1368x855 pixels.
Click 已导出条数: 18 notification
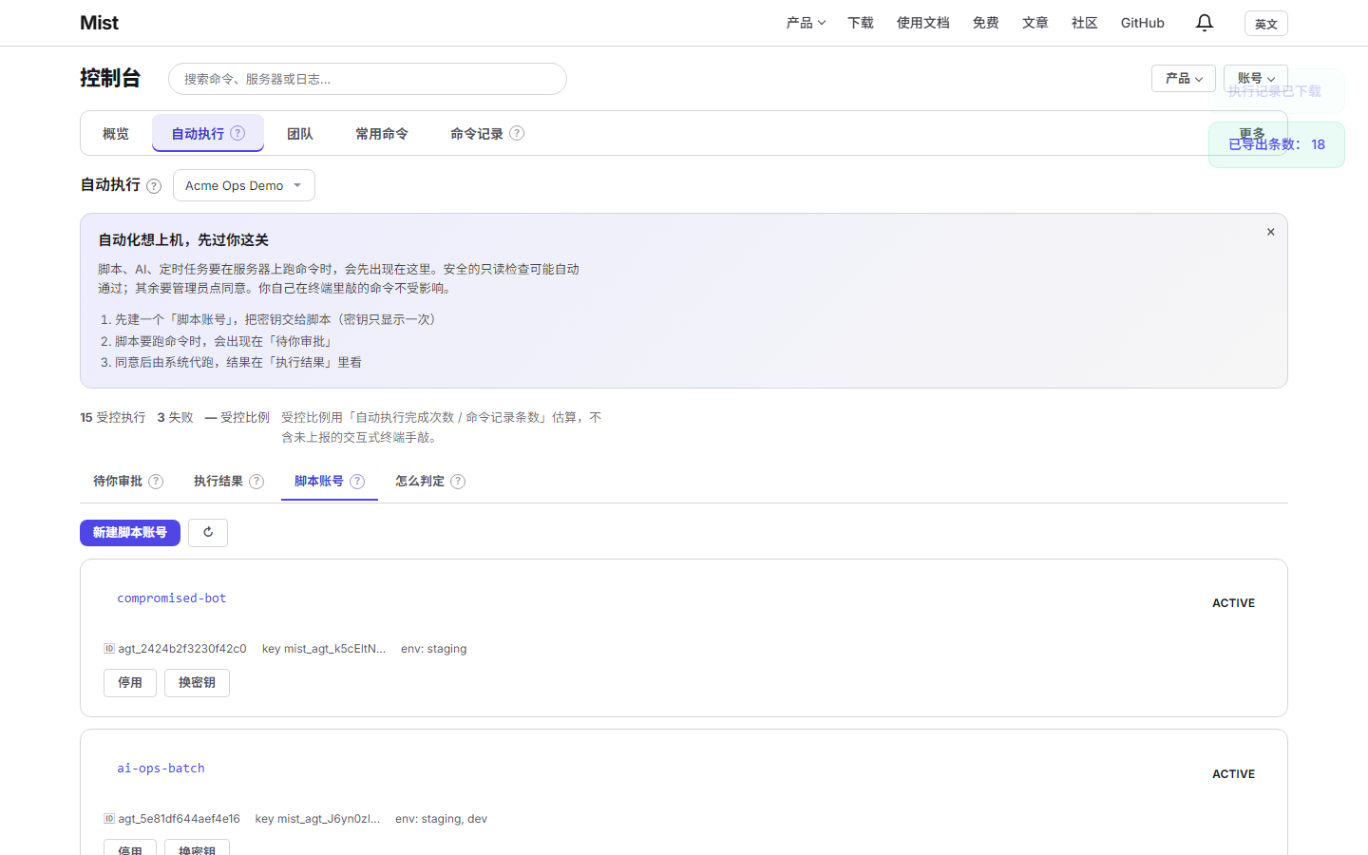(1277, 144)
